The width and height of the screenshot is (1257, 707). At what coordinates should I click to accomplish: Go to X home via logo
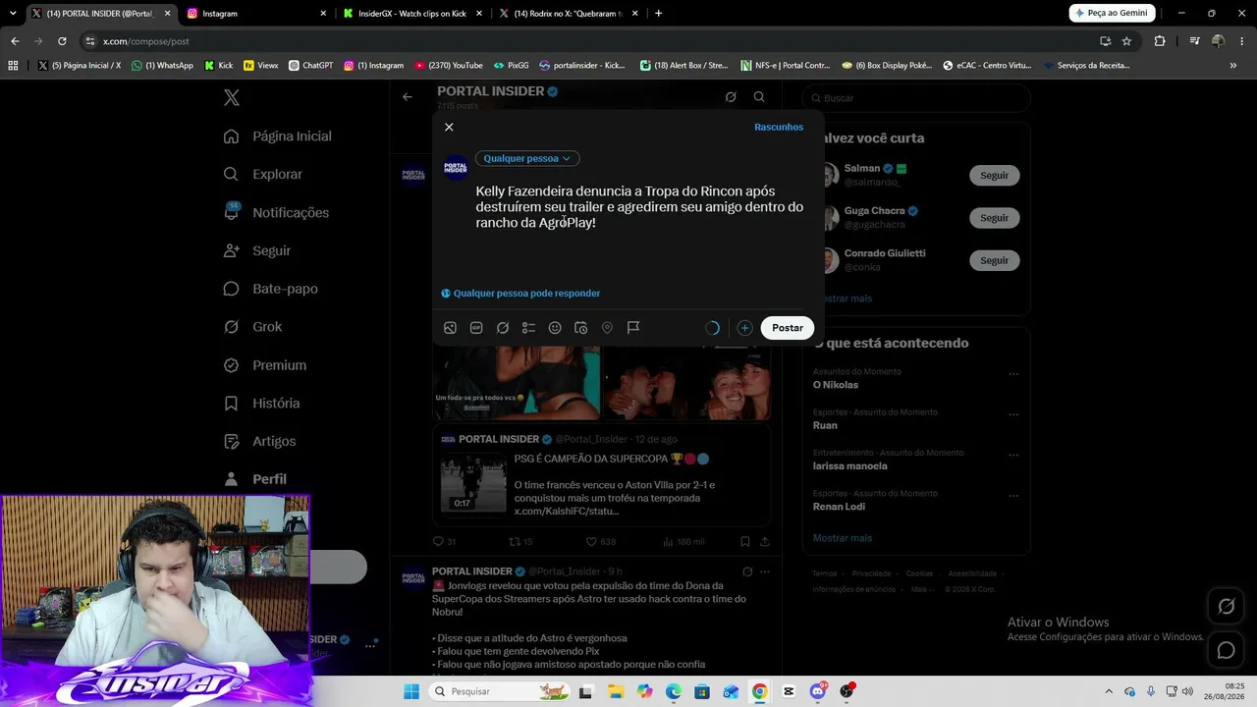[231, 97]
